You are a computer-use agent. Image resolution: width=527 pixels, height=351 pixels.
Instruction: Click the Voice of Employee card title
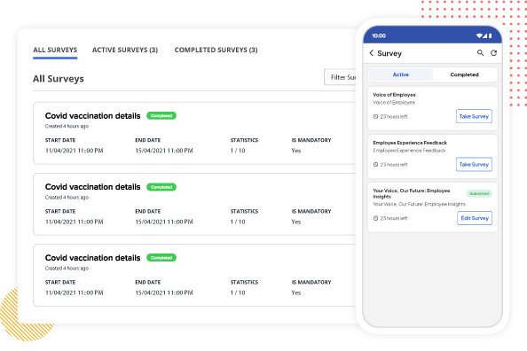click(394, 95)
